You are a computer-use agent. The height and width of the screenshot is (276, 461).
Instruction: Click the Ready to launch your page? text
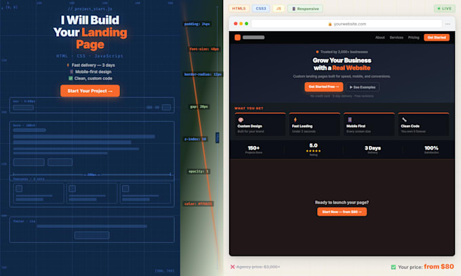pyautogui.click(x=342, y=202)
